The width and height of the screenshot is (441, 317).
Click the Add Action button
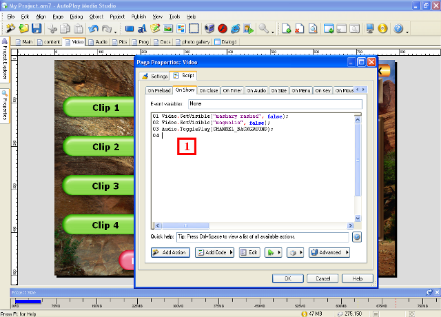[170, 253]
